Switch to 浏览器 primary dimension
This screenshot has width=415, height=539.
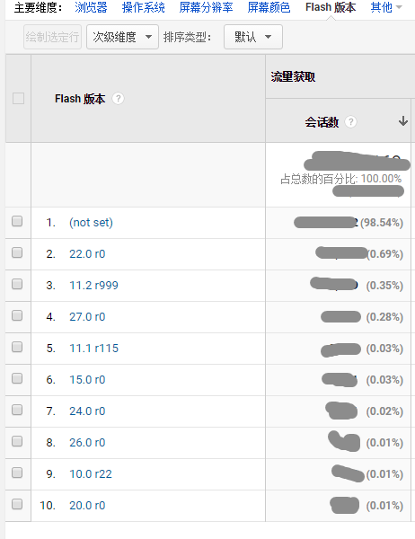pyautogui.click(x=91, y=7)
